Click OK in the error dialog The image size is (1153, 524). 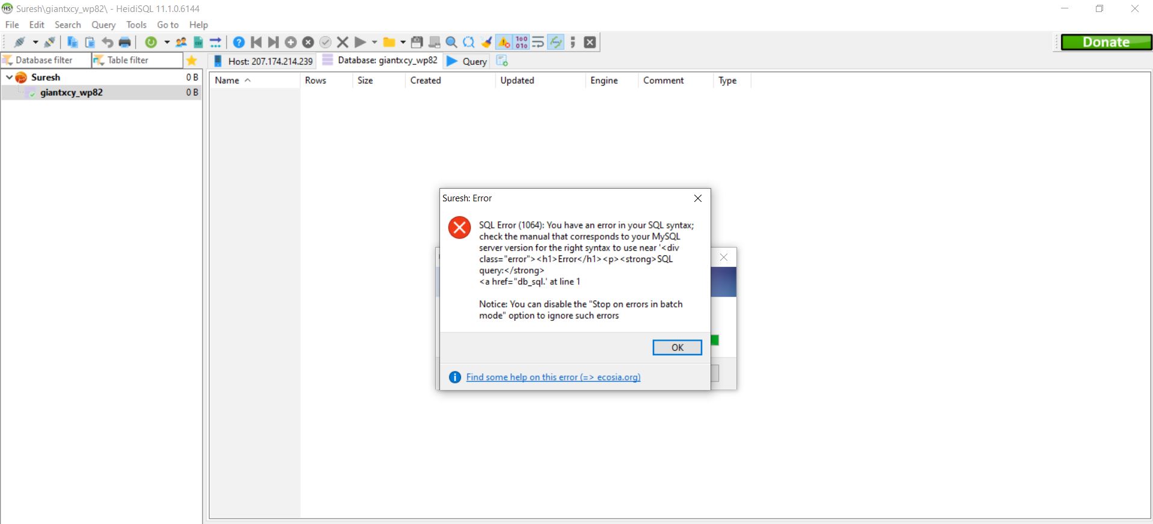pos(677,347)
